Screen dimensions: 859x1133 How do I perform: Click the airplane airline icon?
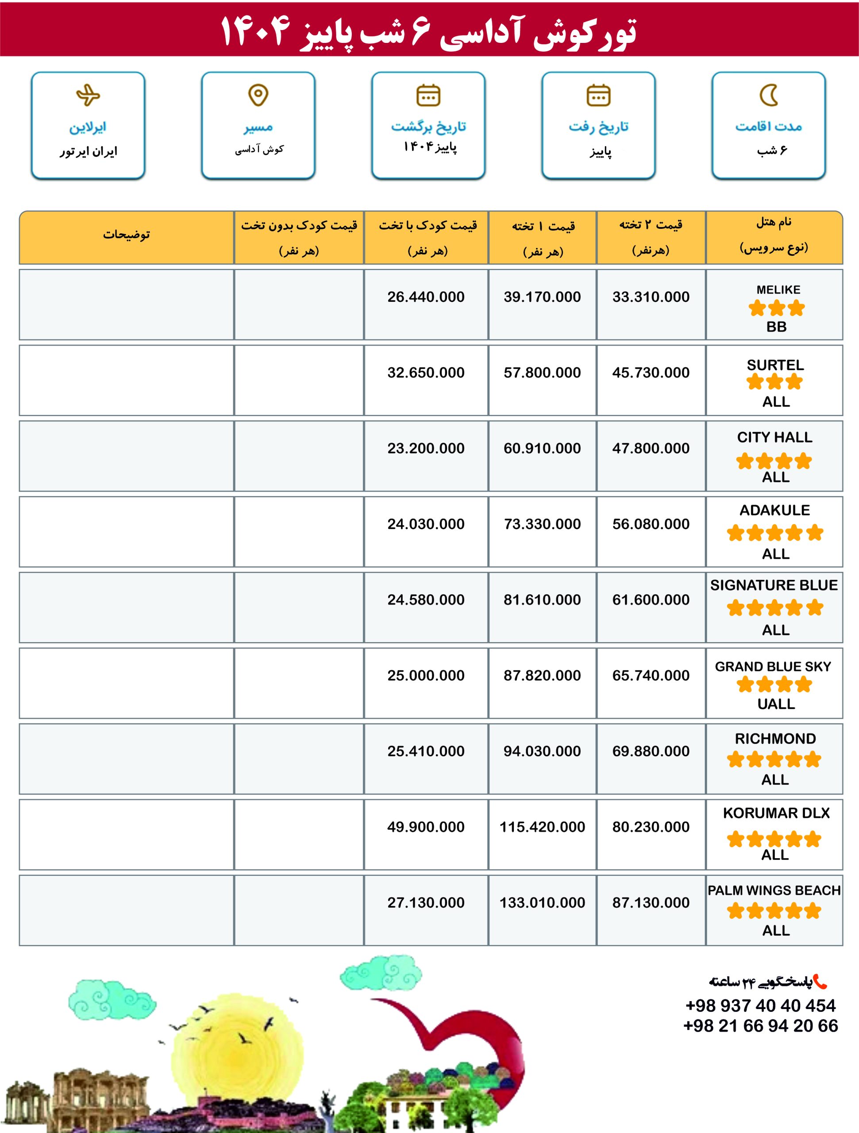click(88, 95)
